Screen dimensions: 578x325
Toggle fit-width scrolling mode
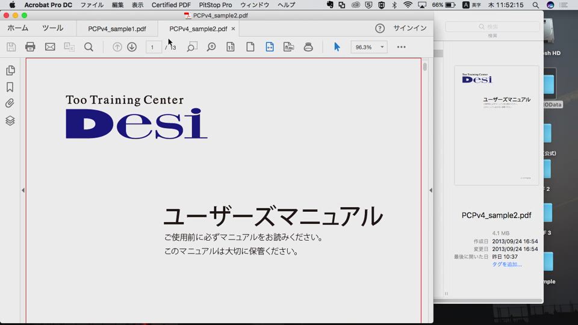coord(270,47)
